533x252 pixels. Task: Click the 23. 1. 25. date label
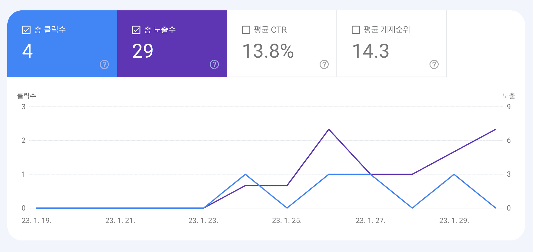(x=287, y=221)
